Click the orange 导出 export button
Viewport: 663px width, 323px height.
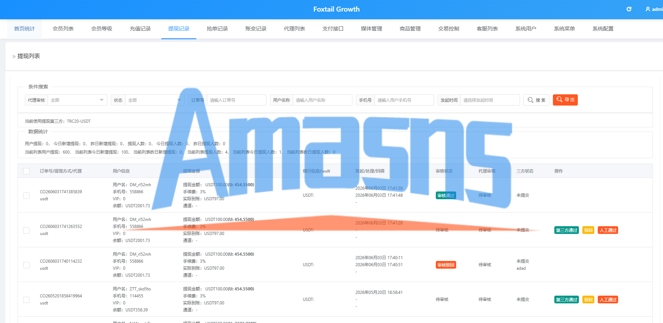[x=565, y=100]
